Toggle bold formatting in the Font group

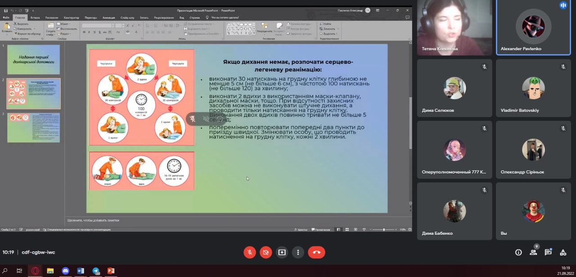click(x=84, y=32)
